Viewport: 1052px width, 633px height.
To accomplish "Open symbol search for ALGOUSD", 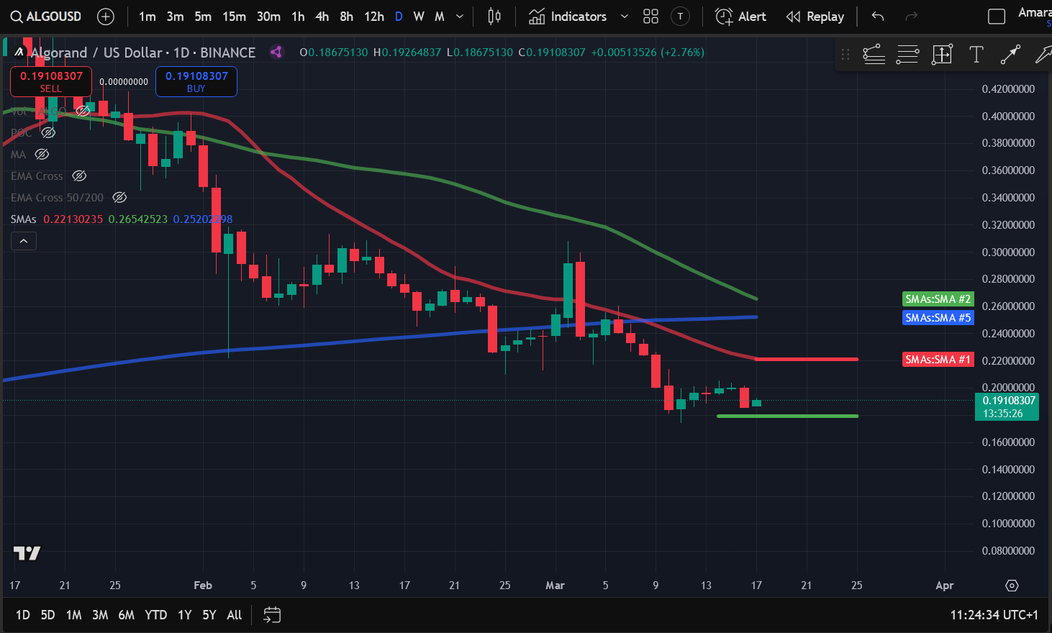I will (45, 17).
